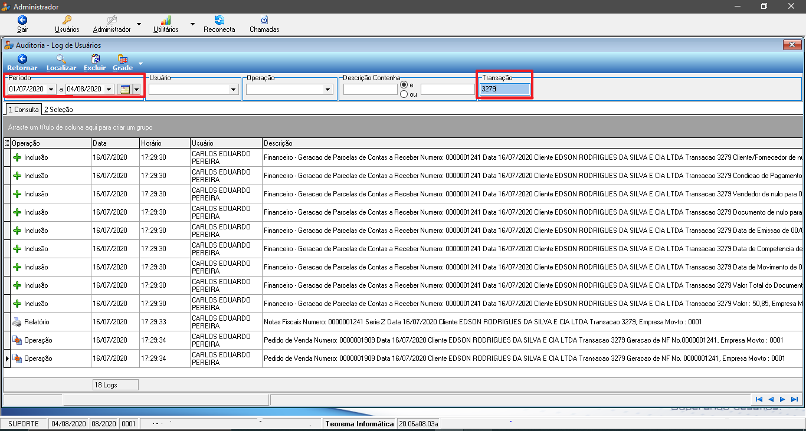Expand the Usuário dropdown

[x=234, y=90]
